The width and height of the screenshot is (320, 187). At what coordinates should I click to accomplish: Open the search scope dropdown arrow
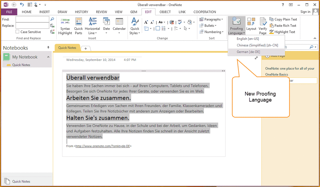(316, 47)
